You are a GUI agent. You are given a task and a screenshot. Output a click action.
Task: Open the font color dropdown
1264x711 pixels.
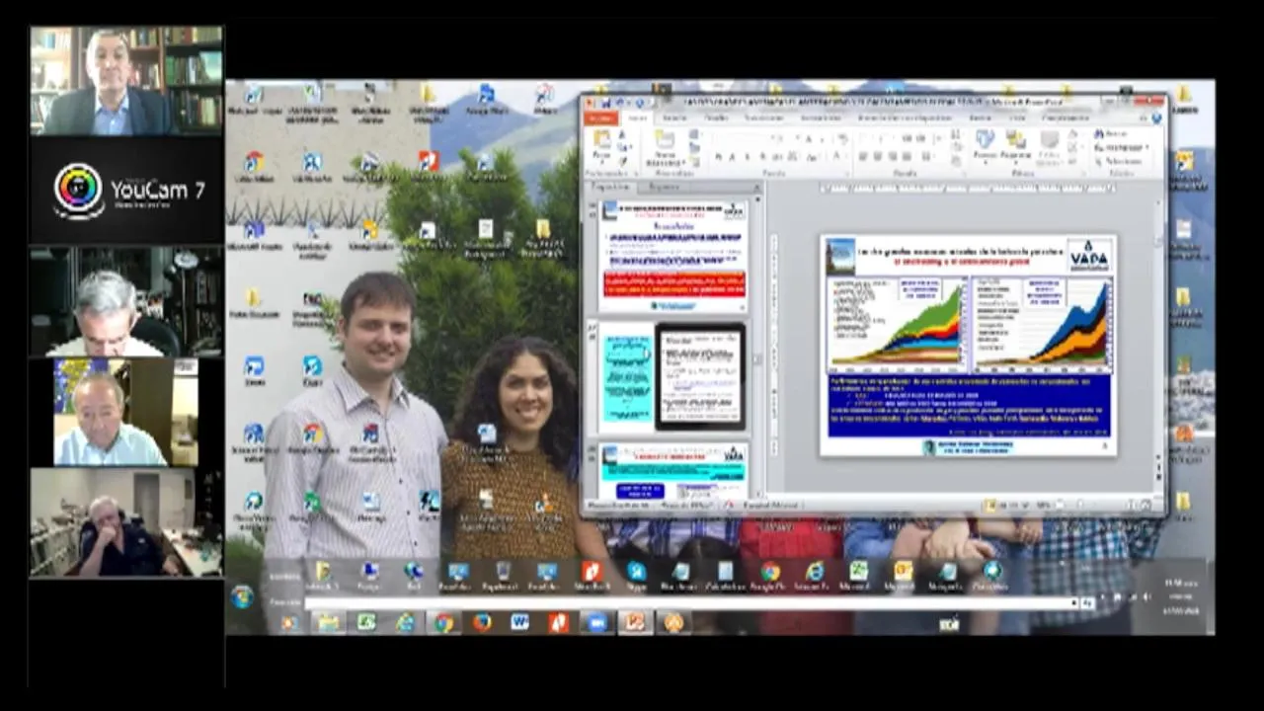click(x=837, y=157)
